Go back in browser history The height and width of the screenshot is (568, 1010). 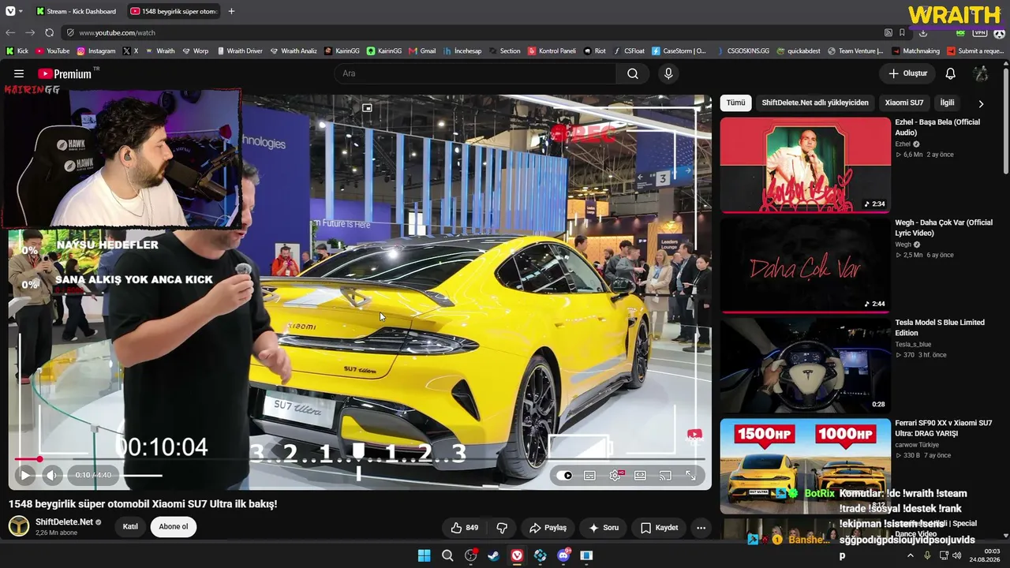[10, 32]
